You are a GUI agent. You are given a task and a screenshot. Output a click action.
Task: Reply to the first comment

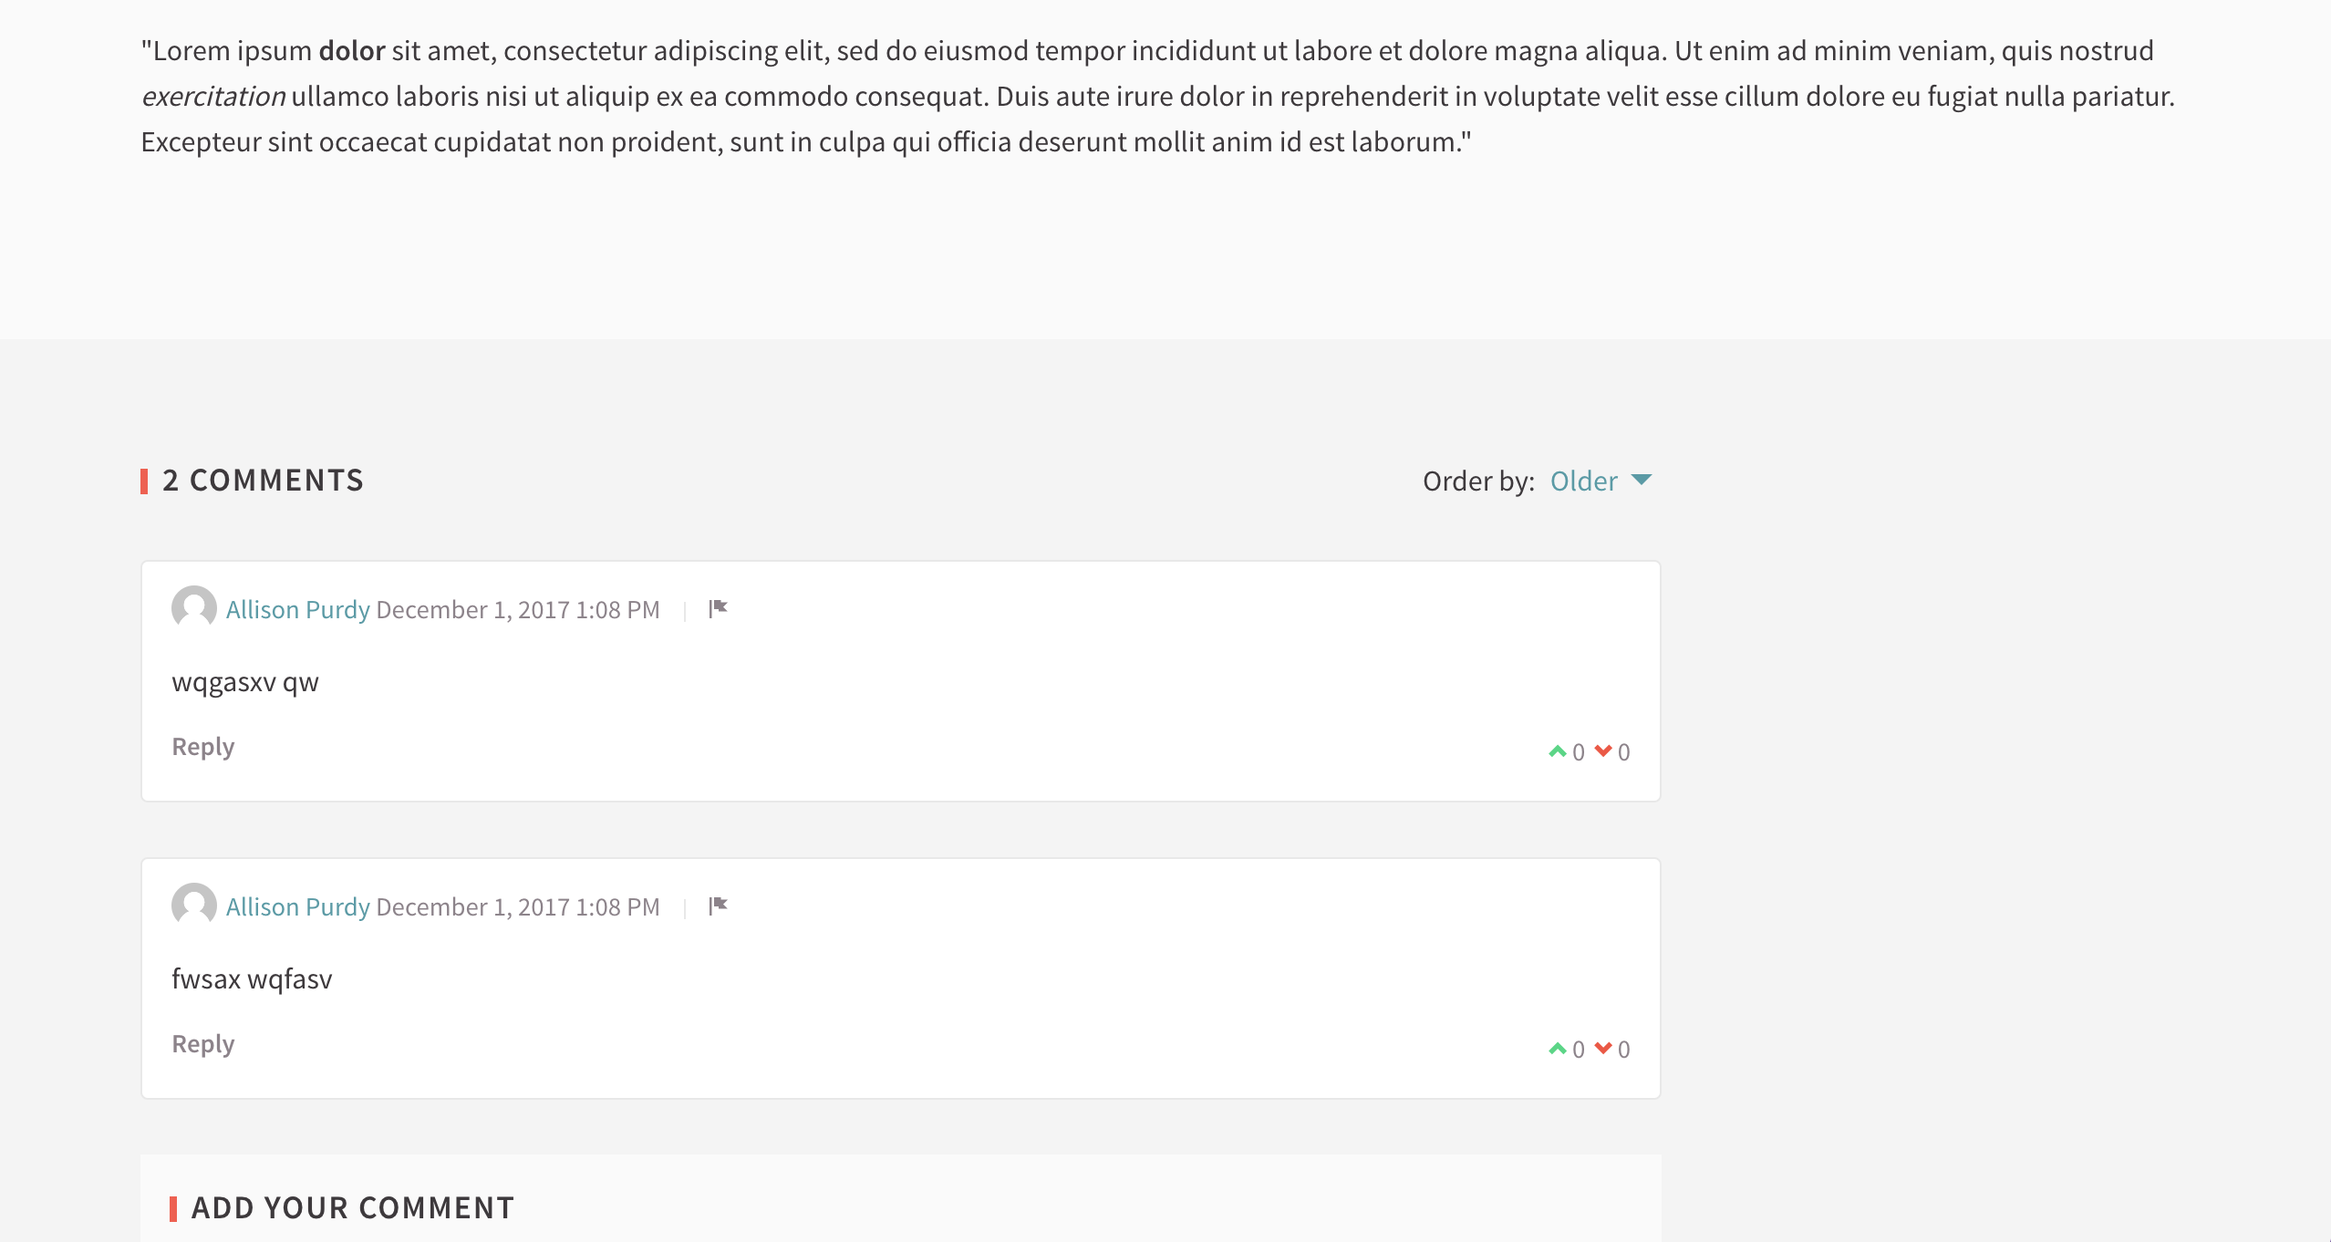click(202, 745)
